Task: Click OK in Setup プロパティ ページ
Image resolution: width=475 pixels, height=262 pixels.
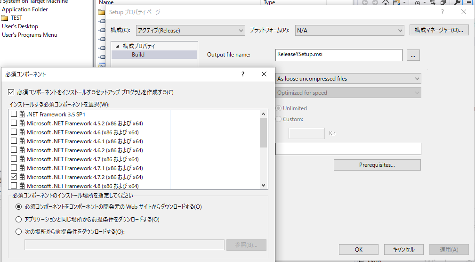Action: tap(359, 250)
